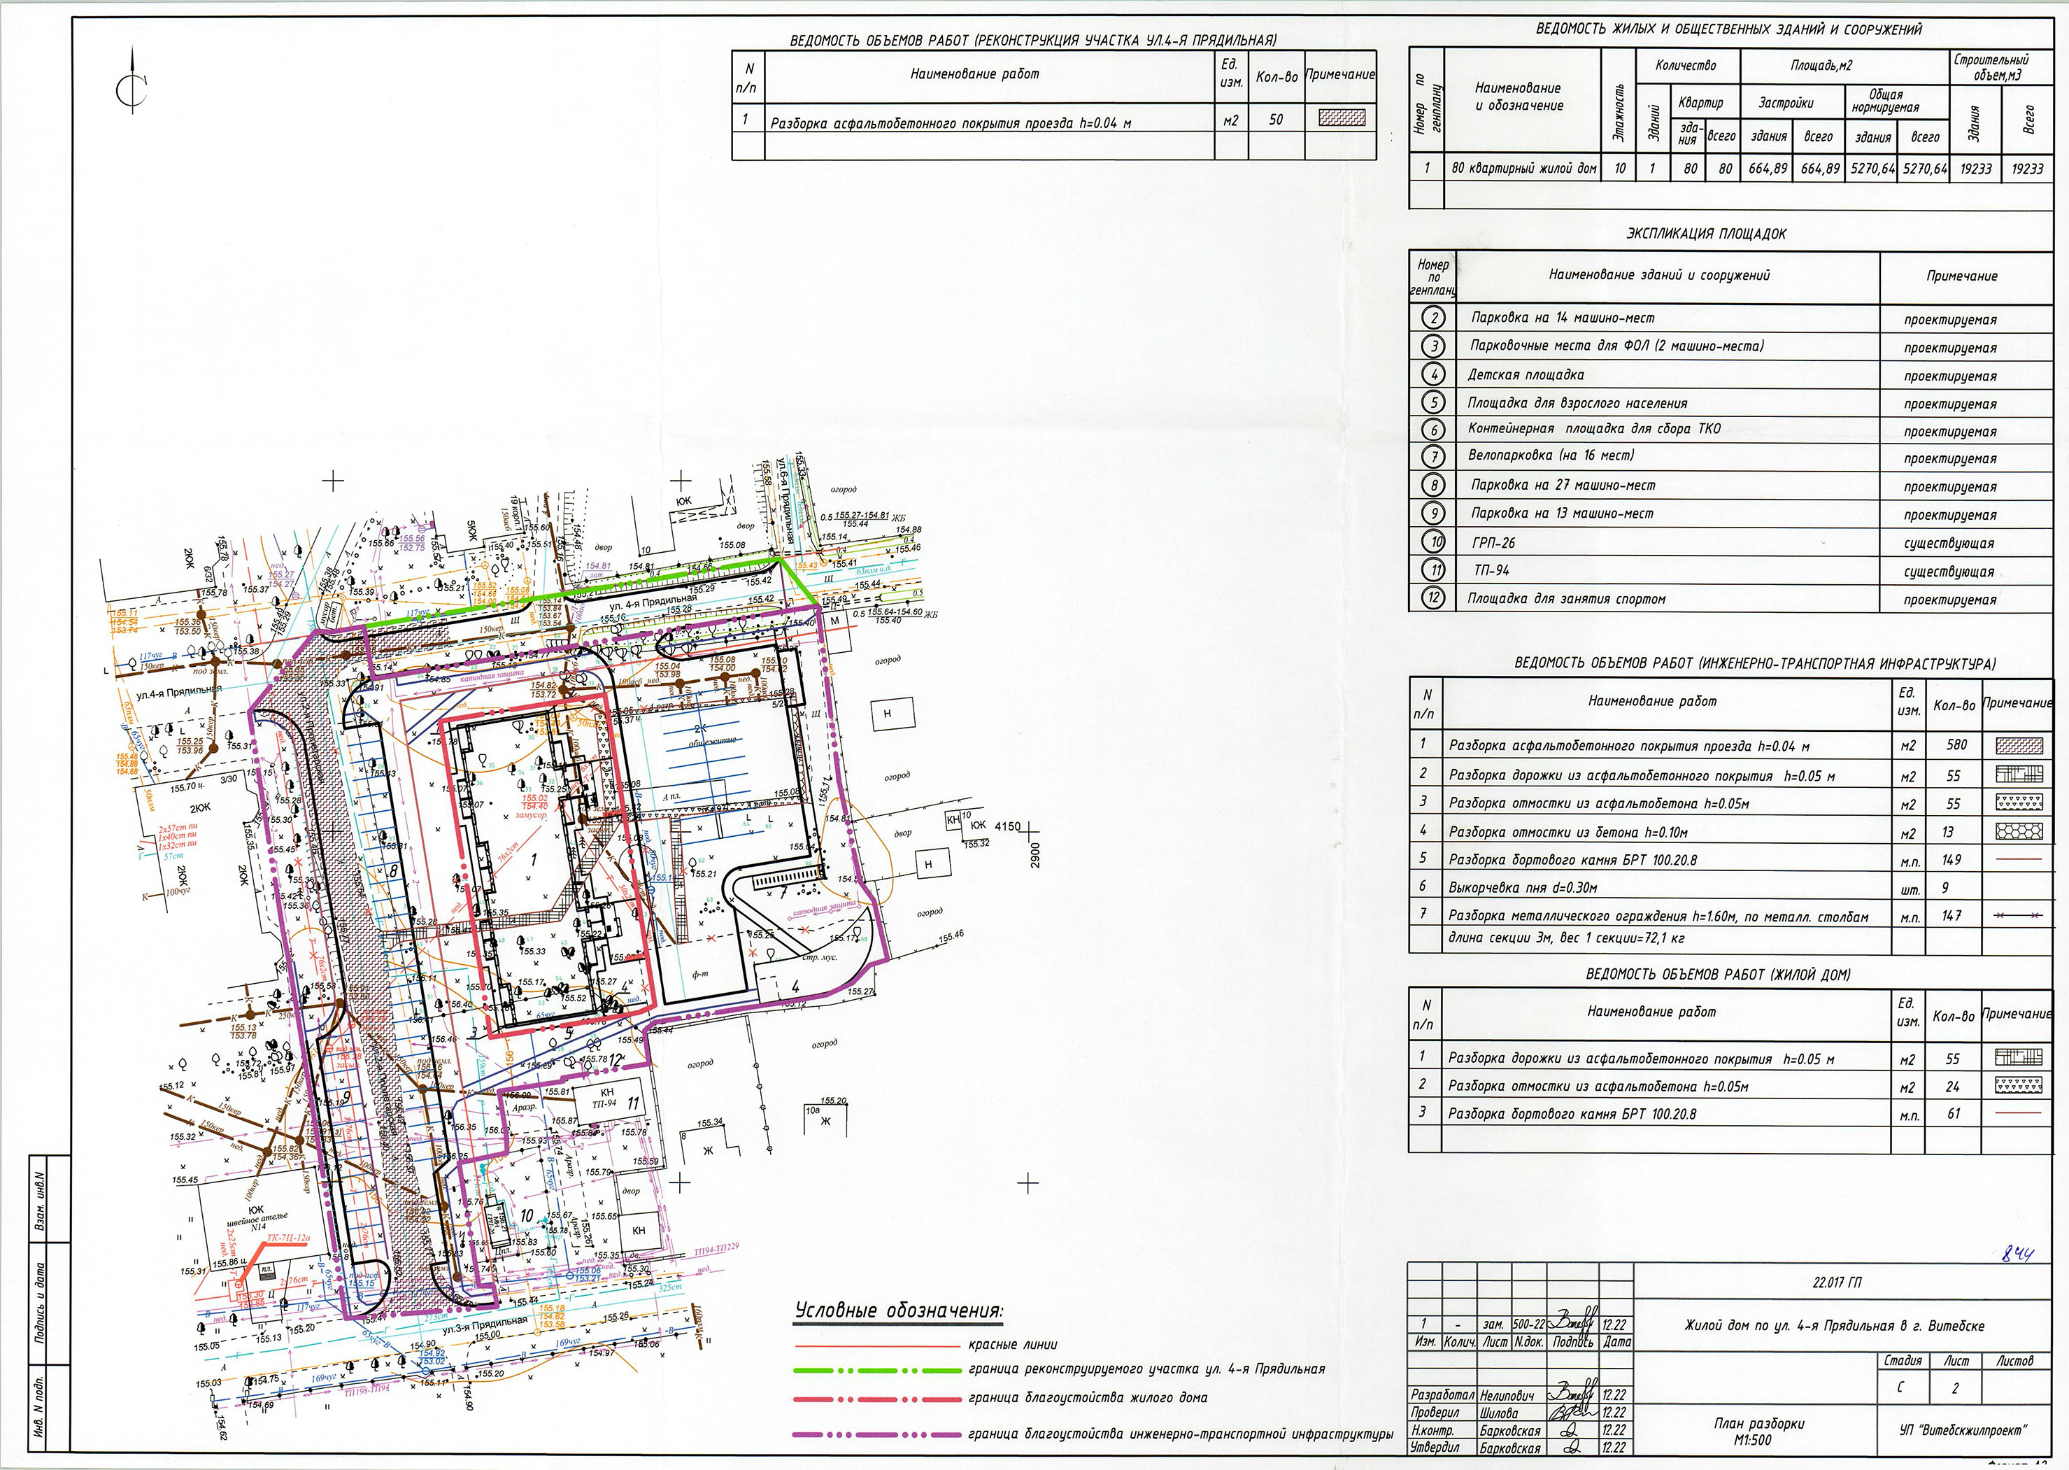Select circled number 6 for the контейнерная площадка

coord(1434,429)
